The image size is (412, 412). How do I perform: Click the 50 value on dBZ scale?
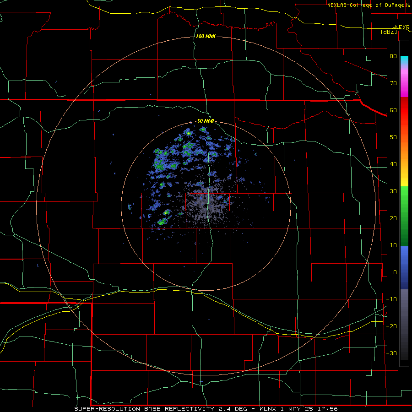(393, 137)
